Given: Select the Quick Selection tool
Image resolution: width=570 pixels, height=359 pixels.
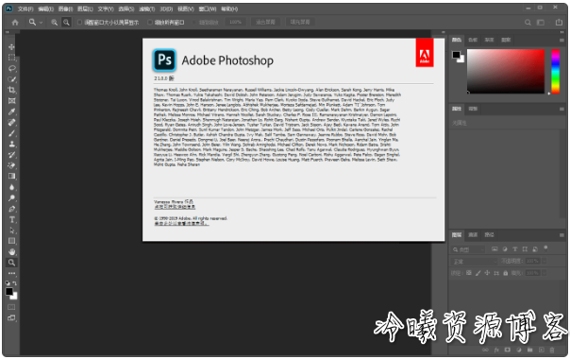Looking at the screenshot, I should point(11,79).
